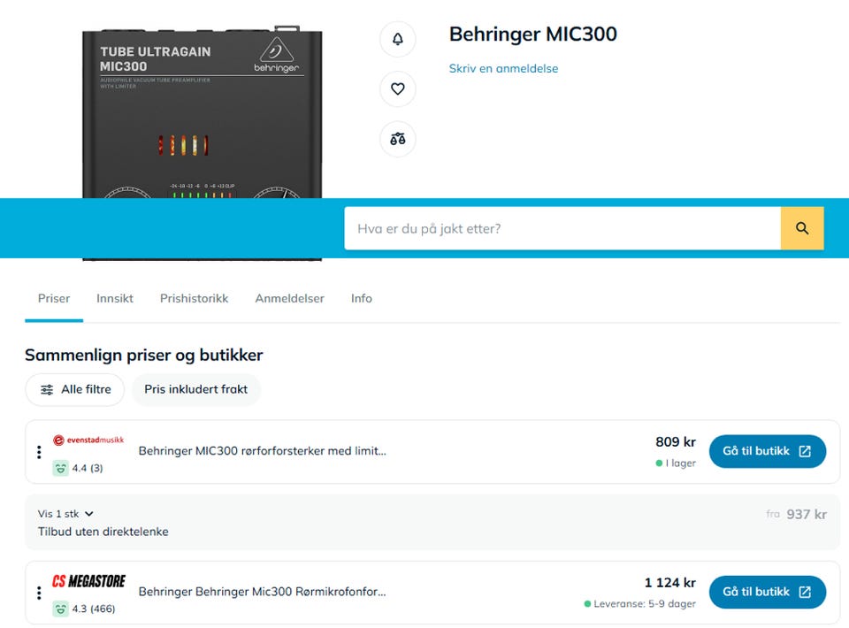This screenshot has height=628, width=849.
Task: Open the Alle filtre filter panel
Action: (74, 389)
